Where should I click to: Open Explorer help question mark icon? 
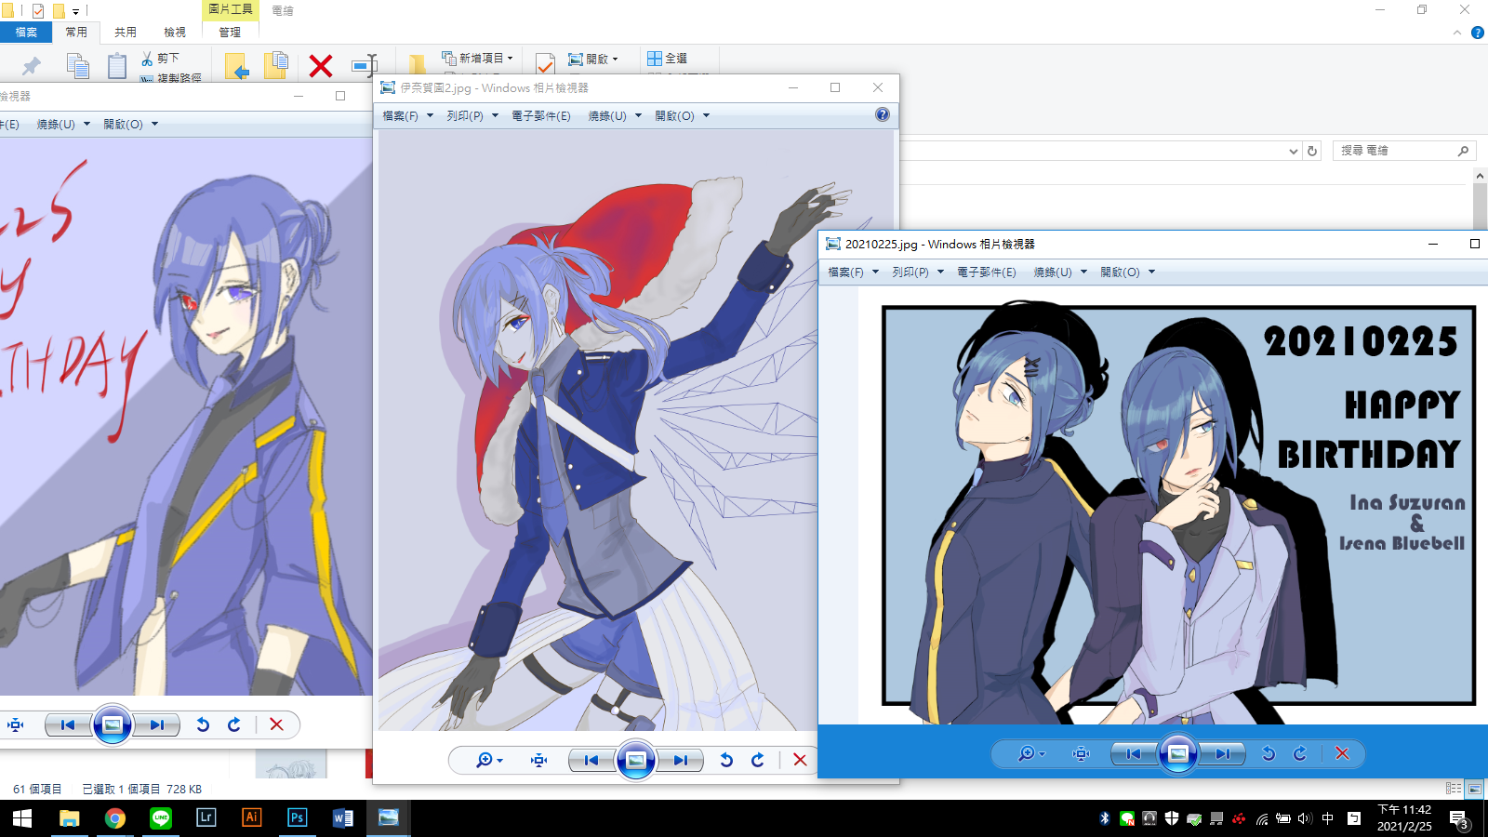click(x=1477, y=33)
